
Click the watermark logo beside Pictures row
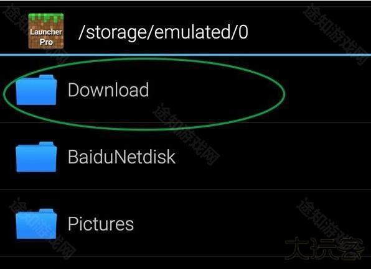324,248
